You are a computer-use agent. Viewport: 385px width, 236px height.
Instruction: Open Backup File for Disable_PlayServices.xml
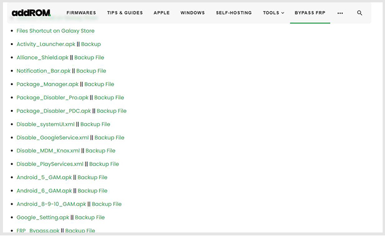104,164
